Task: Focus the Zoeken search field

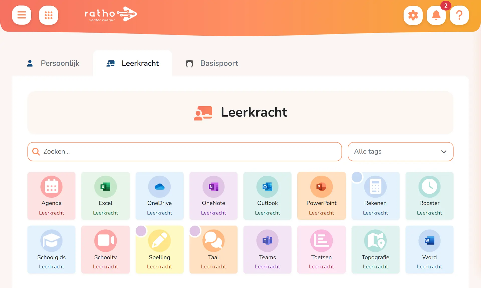Action: [185, 152]
